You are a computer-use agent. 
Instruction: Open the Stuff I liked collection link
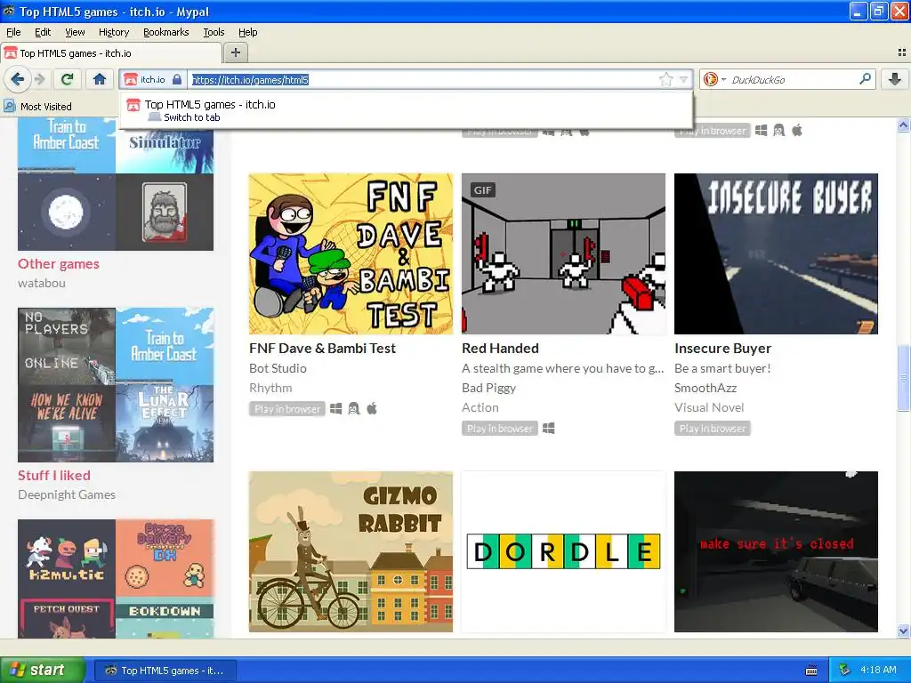54,475
